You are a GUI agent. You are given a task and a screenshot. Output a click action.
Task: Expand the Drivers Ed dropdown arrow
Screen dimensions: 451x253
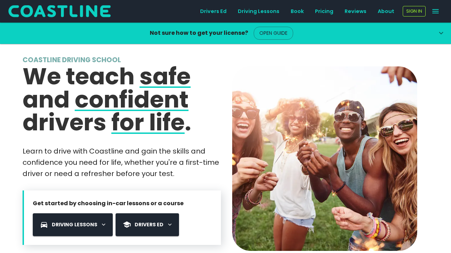170,225
